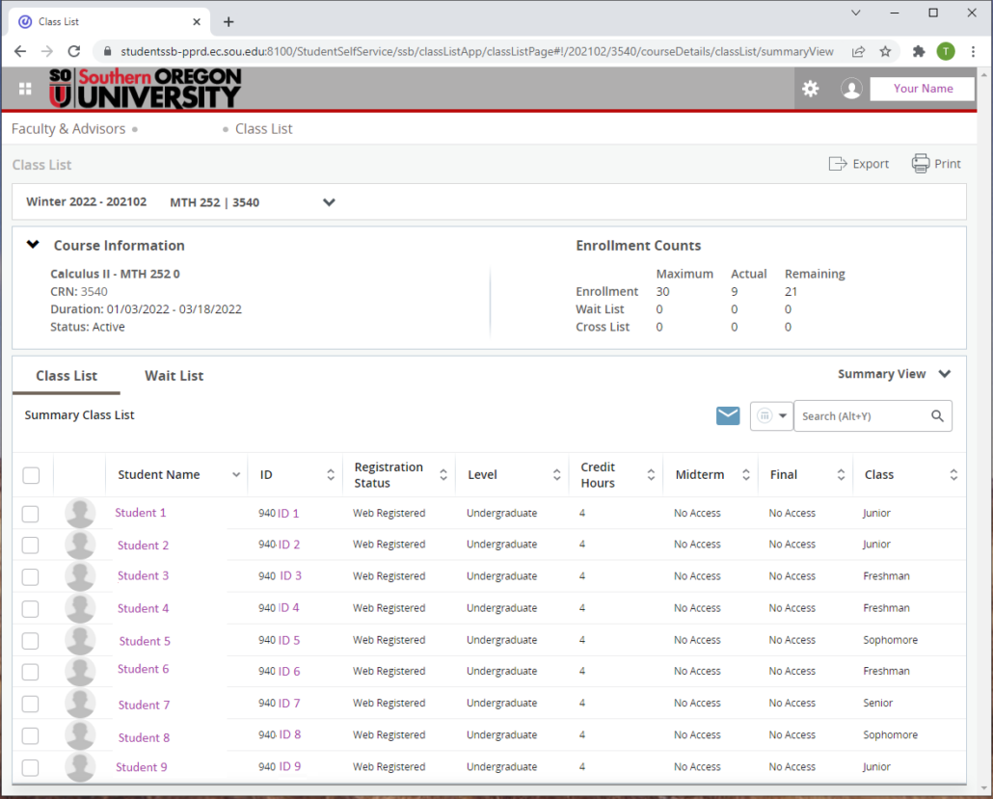Select the checkbox for Student 1
Screen dimensions: 993x799
(x=30, y=513)
